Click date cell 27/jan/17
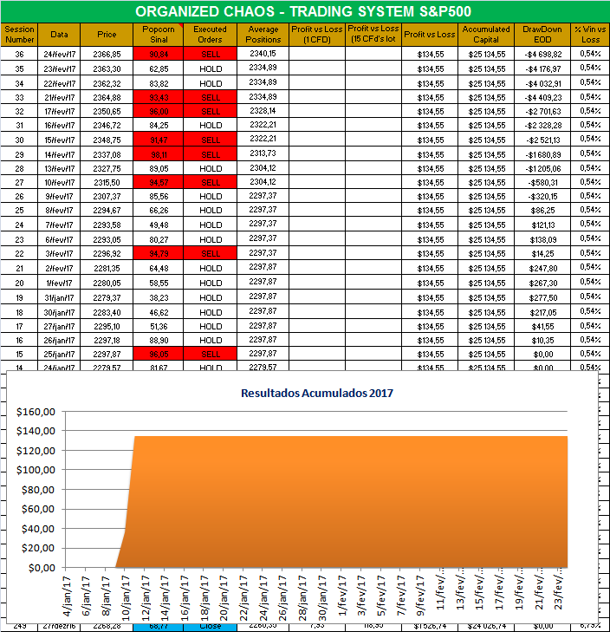Viewport: 610px width, 632px height. 59,326
